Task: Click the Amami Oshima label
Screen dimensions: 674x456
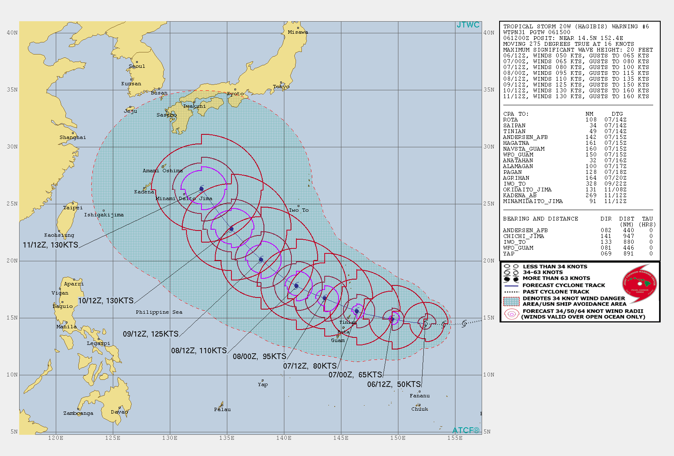Action: point(163,171)
